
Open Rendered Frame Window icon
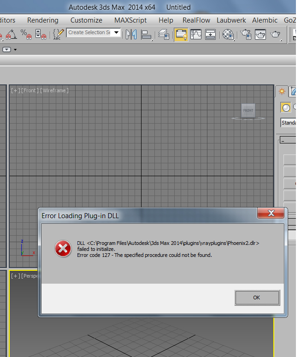pyautogui.click(x=260, y=35)
